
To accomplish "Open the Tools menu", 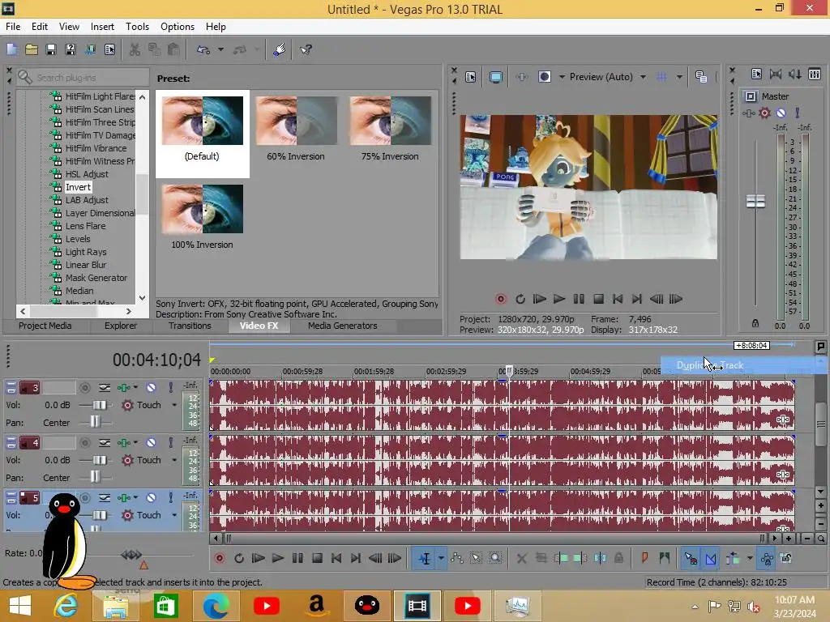I will tap(137, 27).
